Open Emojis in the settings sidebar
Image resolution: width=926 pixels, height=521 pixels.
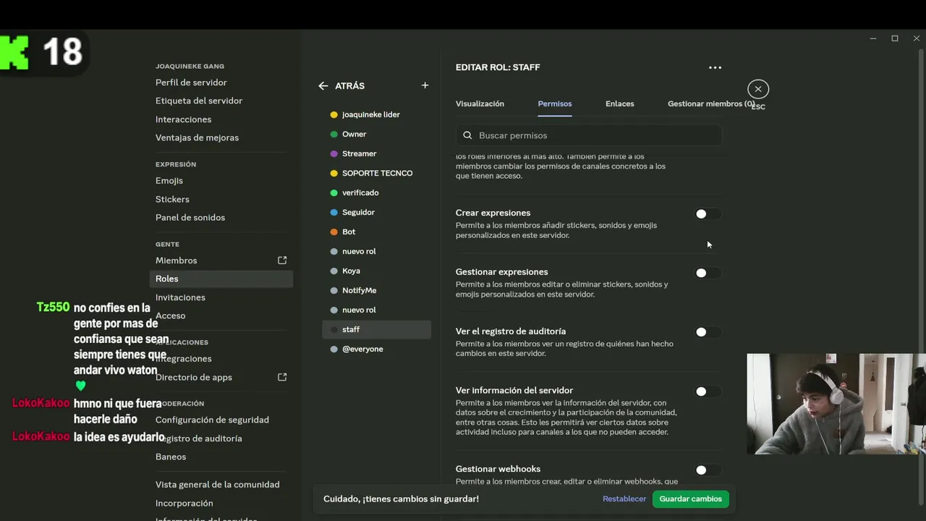[169, 181]
